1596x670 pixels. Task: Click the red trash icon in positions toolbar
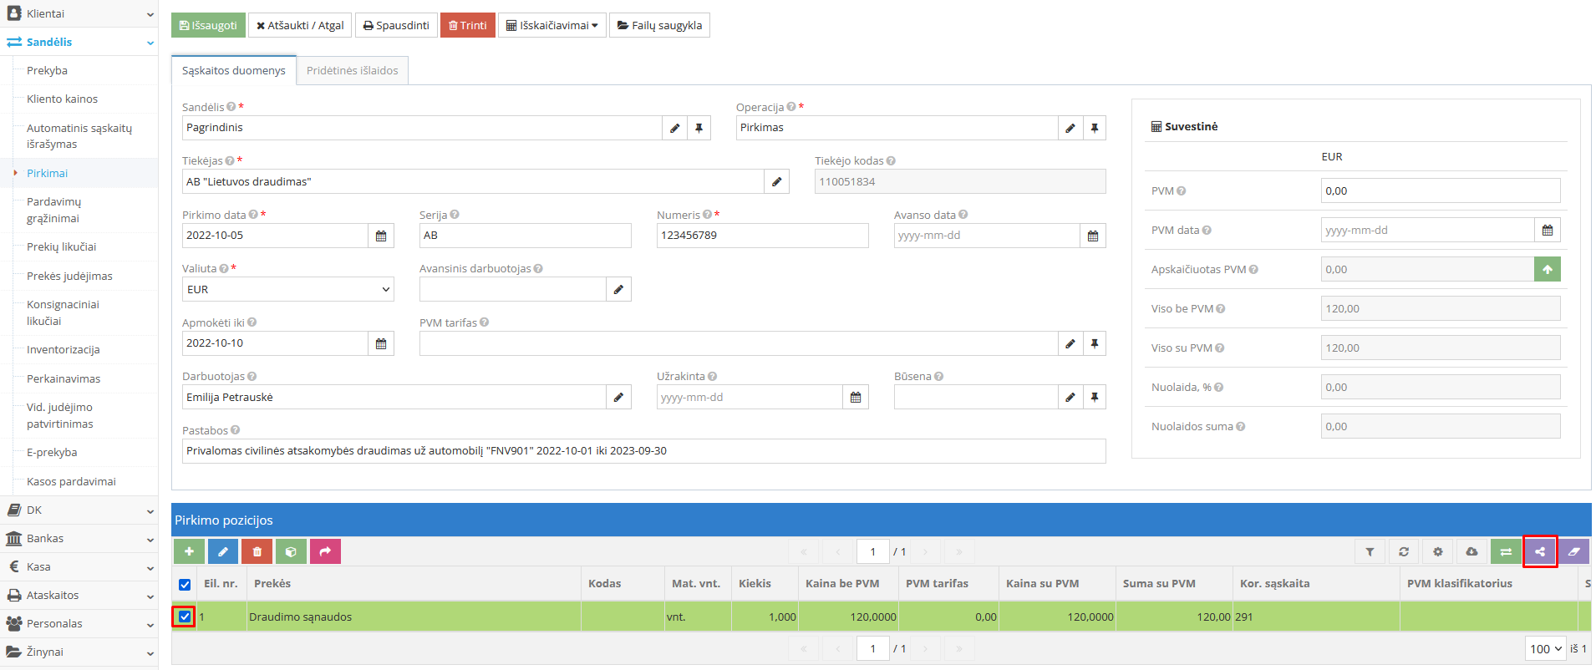[257, 551]
